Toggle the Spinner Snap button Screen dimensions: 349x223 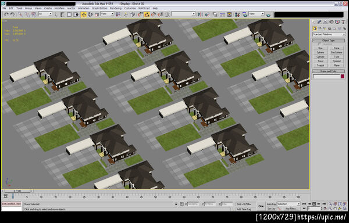pyautogui.click(x=160, y=15)
